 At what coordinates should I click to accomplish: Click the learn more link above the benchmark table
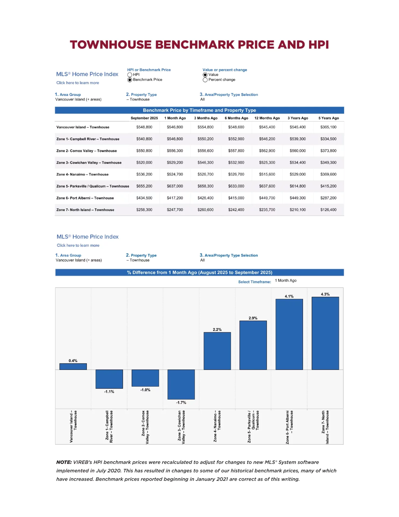pos(77,83)
